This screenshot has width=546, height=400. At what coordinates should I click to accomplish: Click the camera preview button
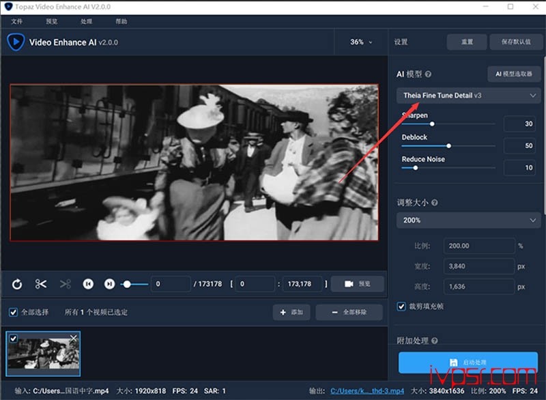357,284
